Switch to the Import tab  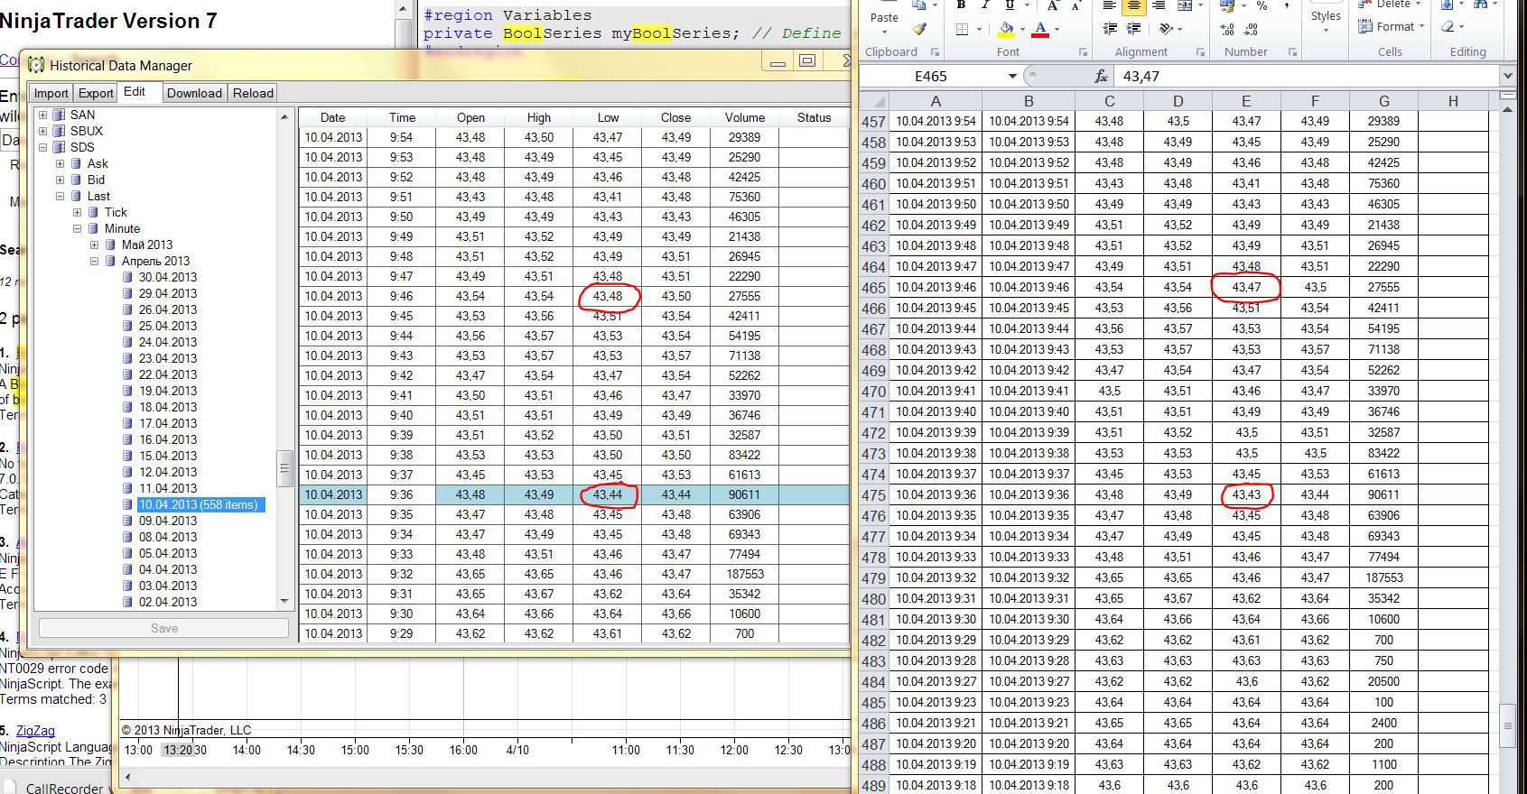point(51,93)
